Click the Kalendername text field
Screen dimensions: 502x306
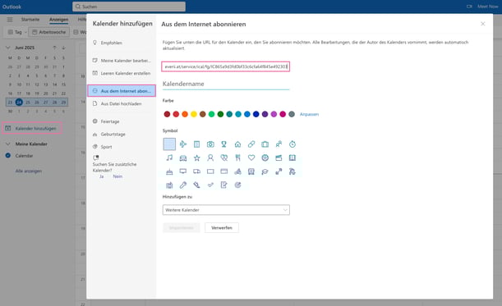pos(226,84)
